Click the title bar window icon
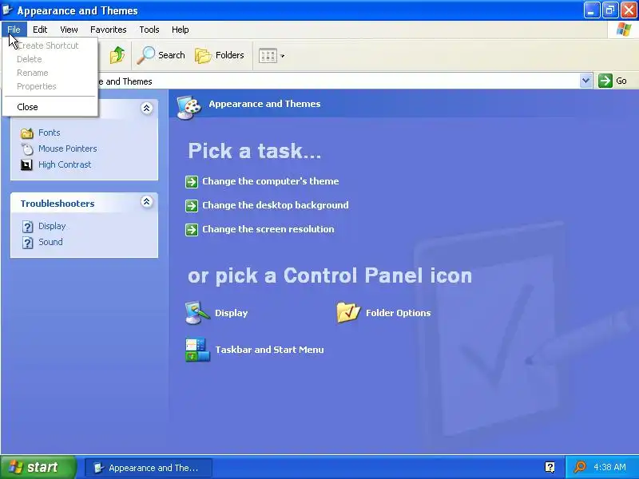This screenshot has height=479, width=639. pos(8,10)
